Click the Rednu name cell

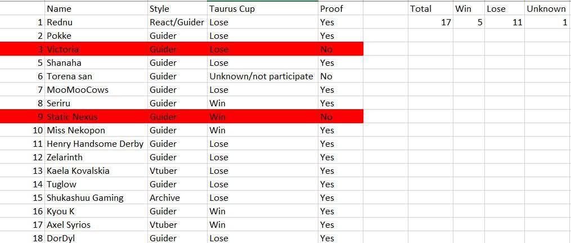(x=97, y=22)
